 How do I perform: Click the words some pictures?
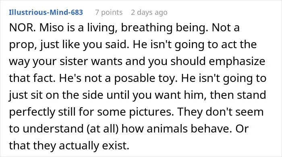click(x=136, y=112)
